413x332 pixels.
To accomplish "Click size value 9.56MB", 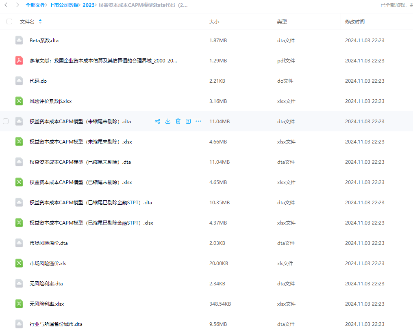I will 218,324.
